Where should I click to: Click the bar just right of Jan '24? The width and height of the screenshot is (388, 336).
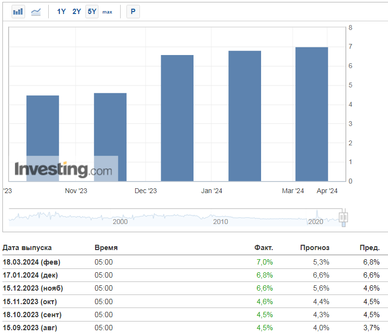point(245,116)
